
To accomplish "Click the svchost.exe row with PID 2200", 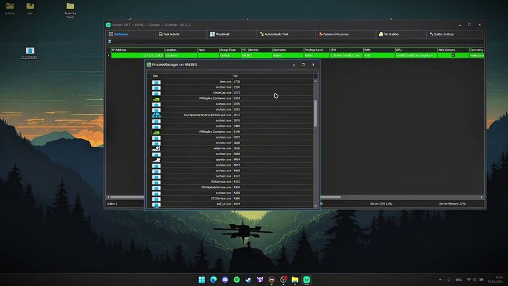I will (232, 87).
